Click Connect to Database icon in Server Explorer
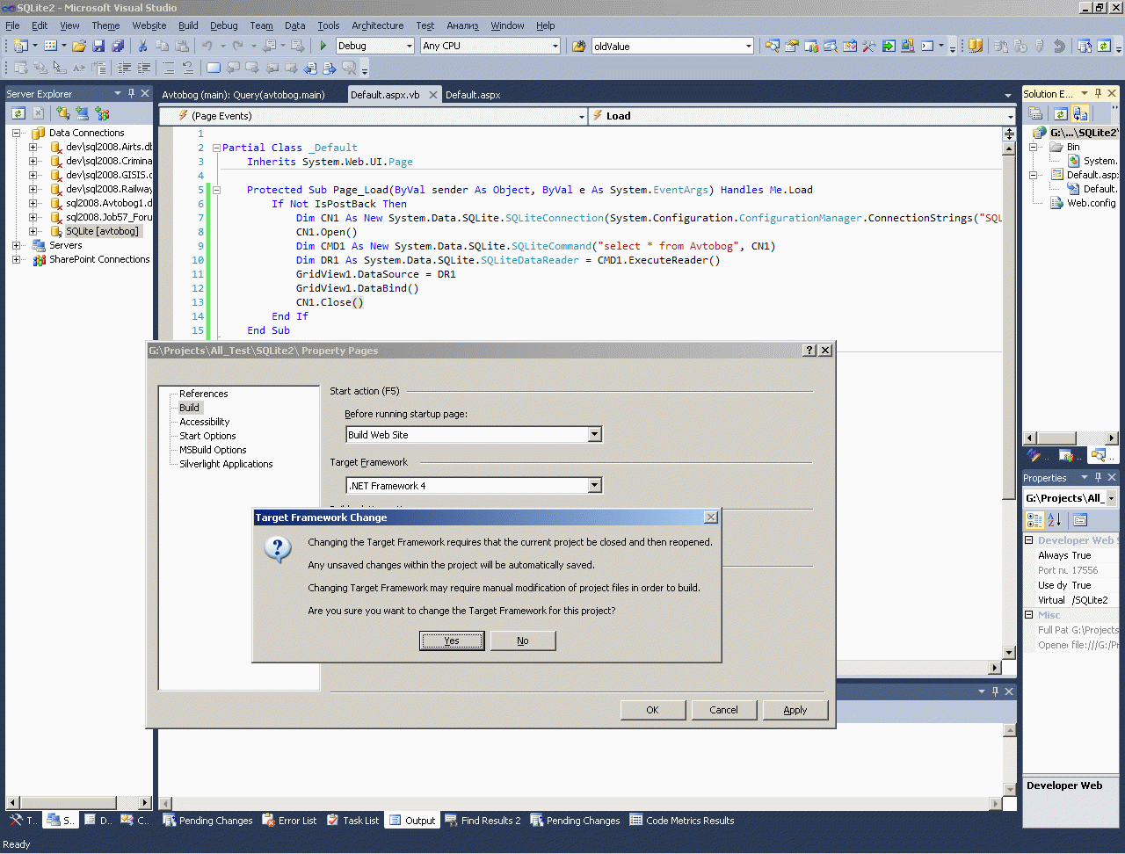This screenshot has width=1125, height=854. point(63,113)
